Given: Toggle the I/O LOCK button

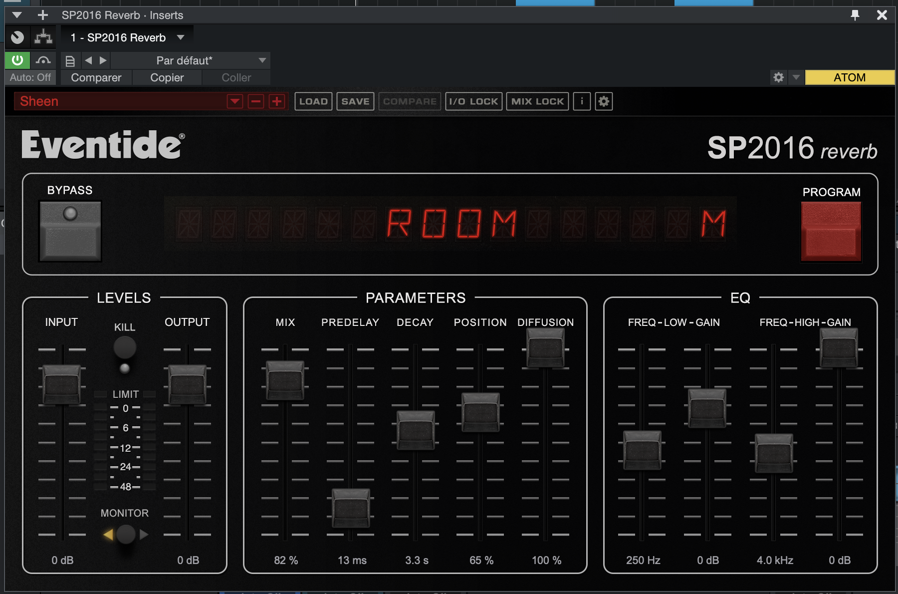Looking at the screenshot, I should (473, 101).
